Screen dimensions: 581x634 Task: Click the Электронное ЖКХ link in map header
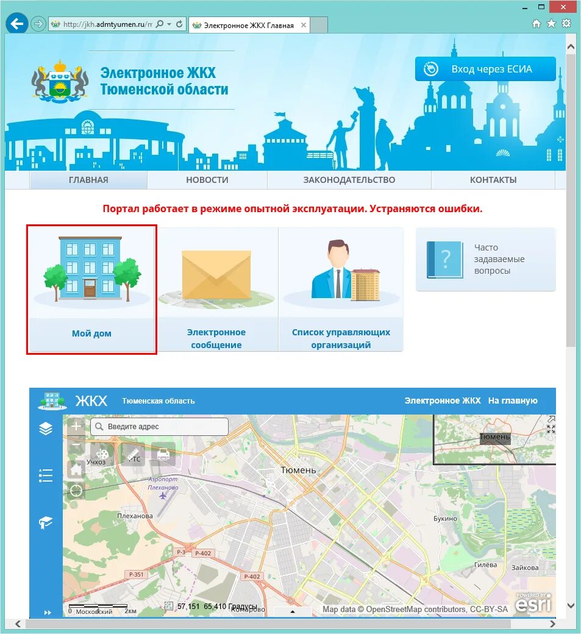coord(443,401)
